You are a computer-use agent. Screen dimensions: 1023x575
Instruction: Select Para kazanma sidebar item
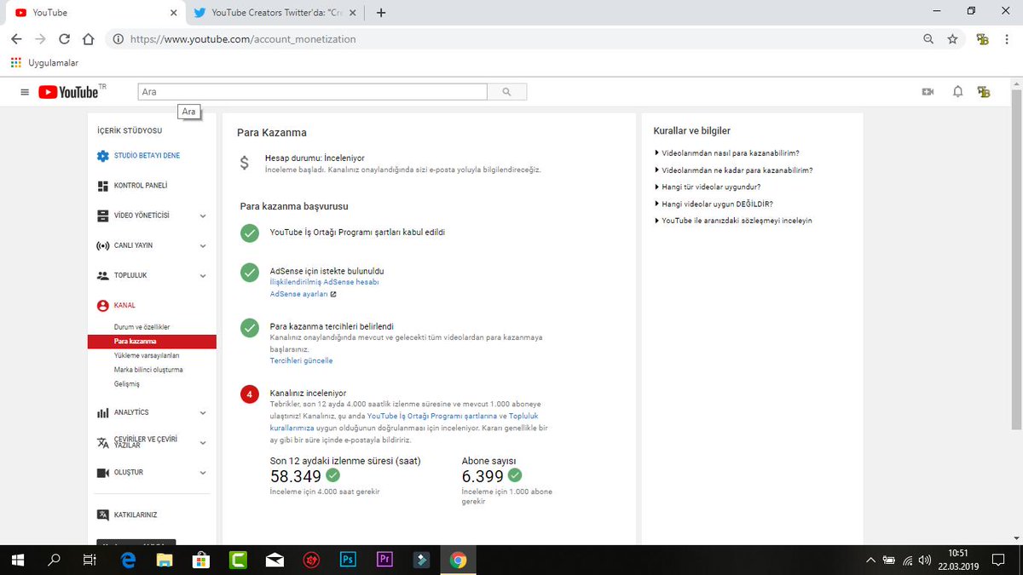[x=152, y=342]
